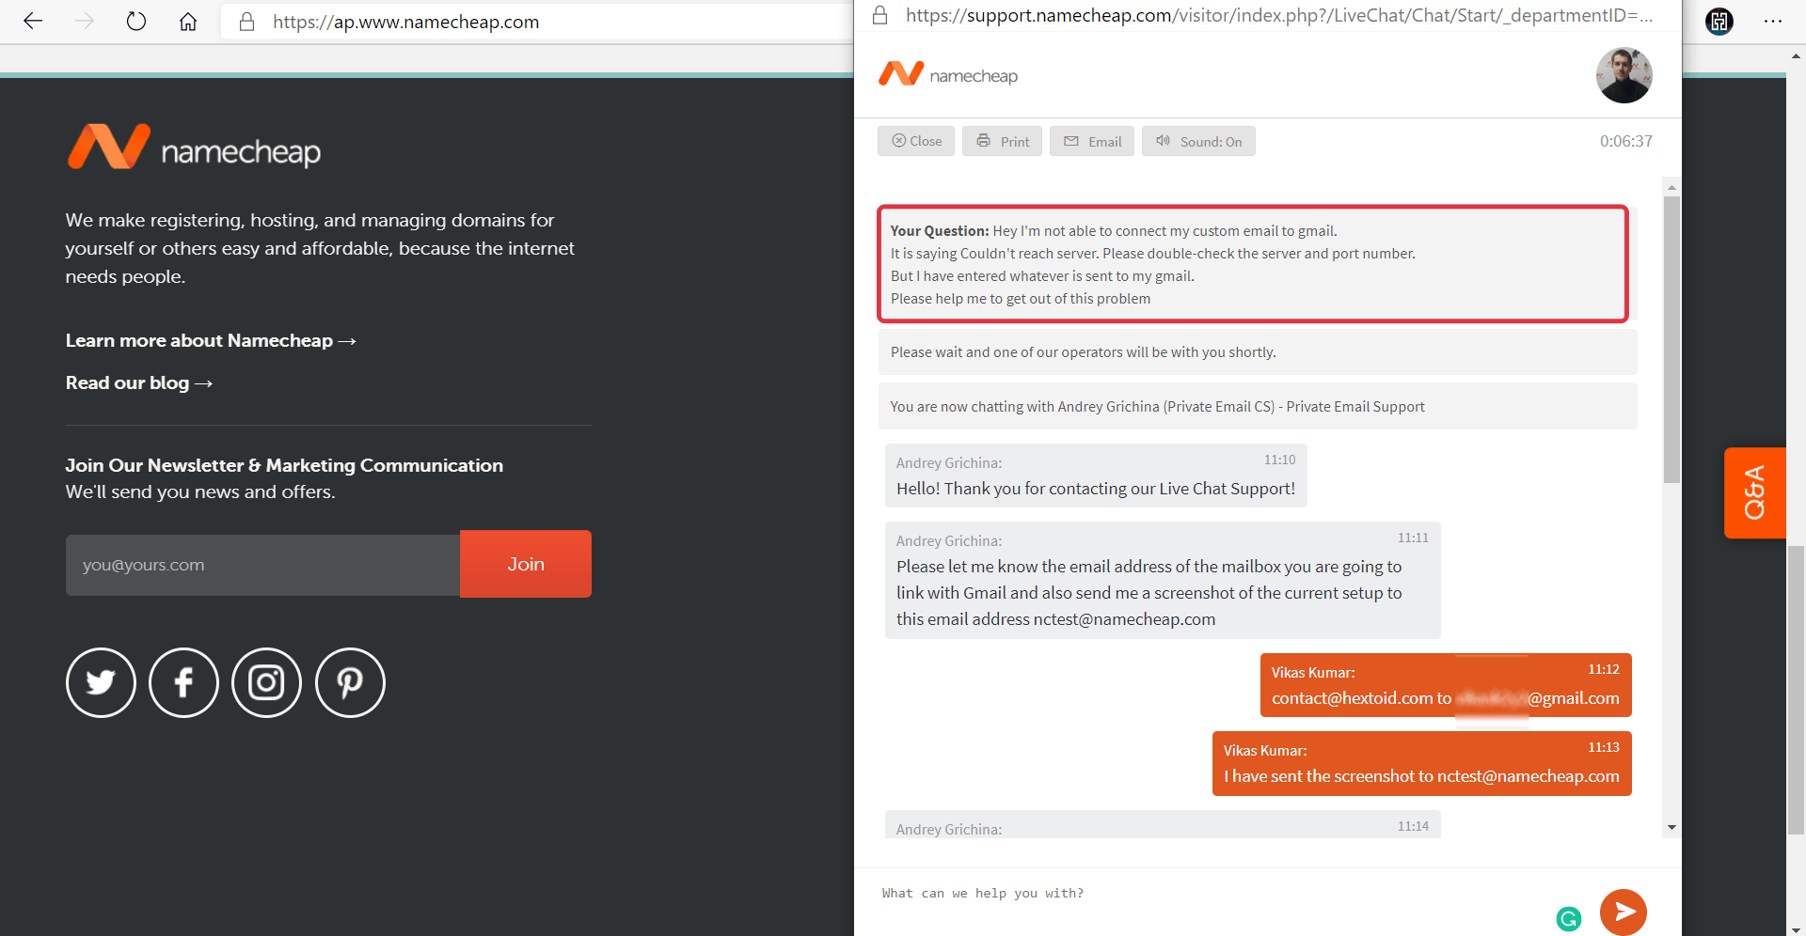The height and width of the screenshot is (936, 1806).
Task: Open the orange Q&A side tab
Action: point(1754,492)
